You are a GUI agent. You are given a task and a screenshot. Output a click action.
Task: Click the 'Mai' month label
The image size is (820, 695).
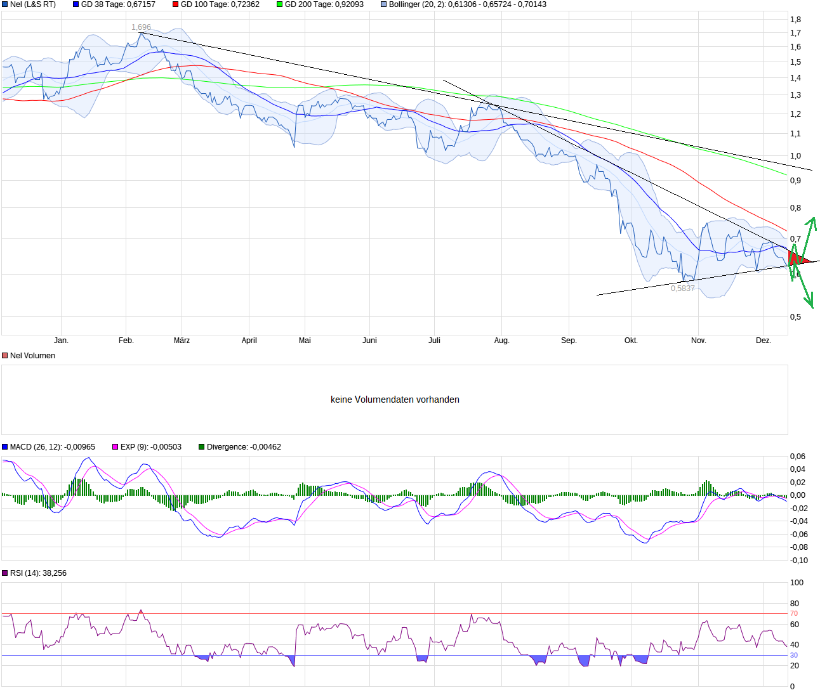pyautogui.click(x=305, y=341)
